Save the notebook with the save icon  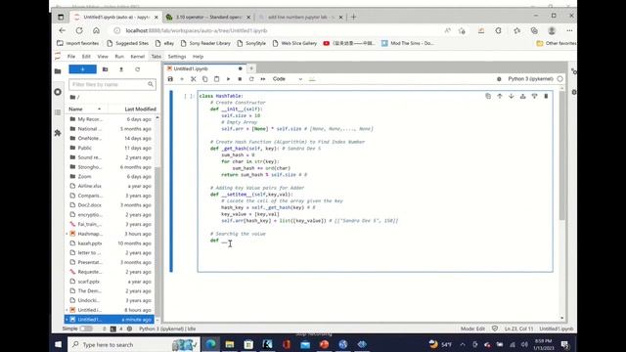point(170,79)
